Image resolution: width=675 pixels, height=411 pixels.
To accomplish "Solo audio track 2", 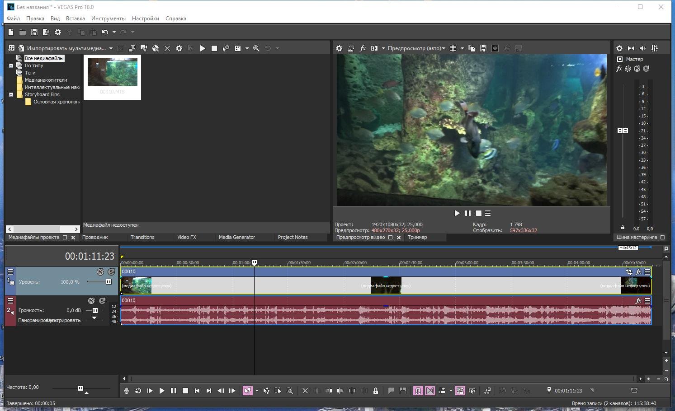I will 103,301.
